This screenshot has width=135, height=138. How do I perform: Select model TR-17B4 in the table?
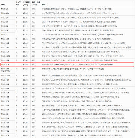5,123
